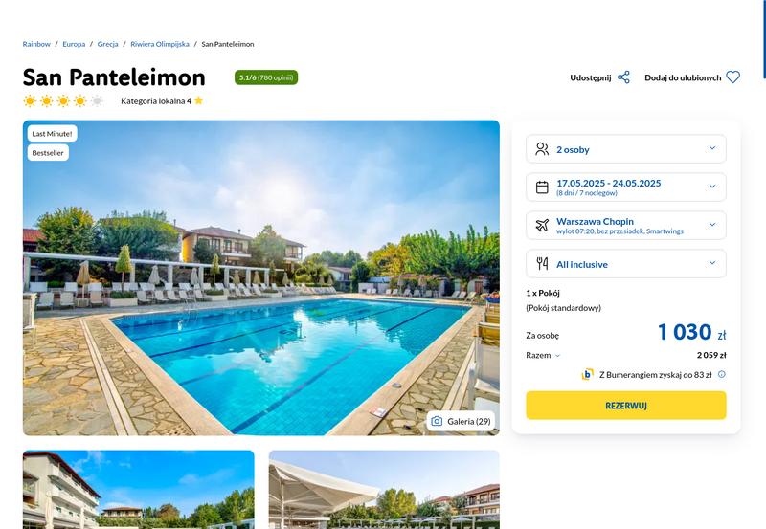This screenshot has height=529, width=766.
Task: Click the Bumerang info circle icon
Action: pos(722,374)
